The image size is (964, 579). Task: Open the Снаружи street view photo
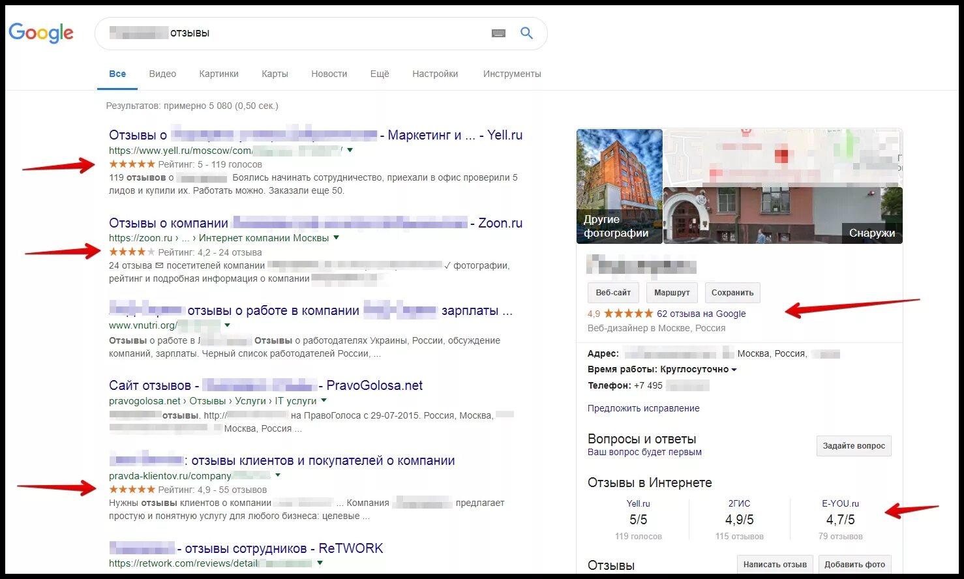pos(783,216)
